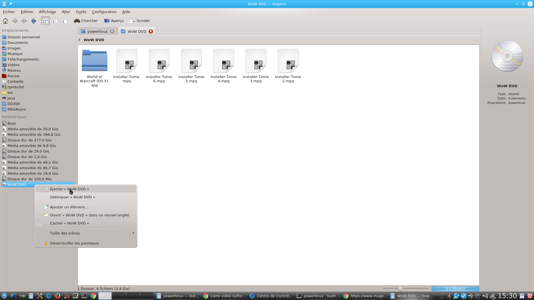Select the Installer Tome 2.mpq file
The image size is (534, 300).
tap(288, 66)
